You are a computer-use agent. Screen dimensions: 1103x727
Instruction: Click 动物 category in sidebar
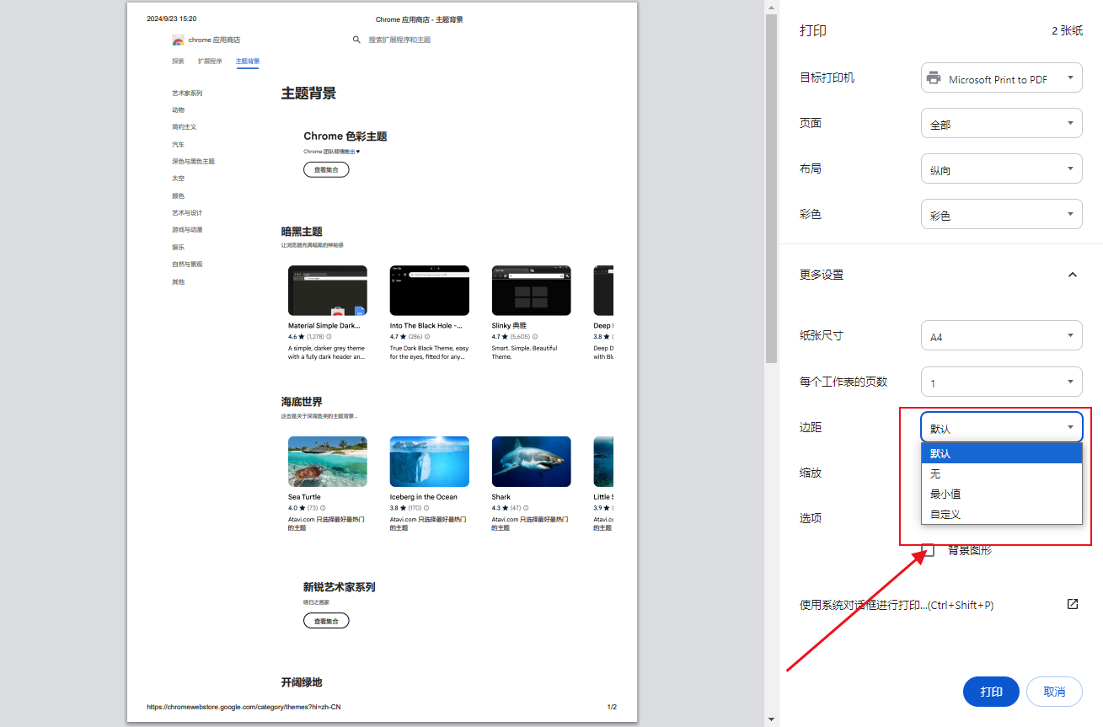178,110
